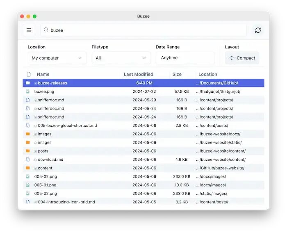Viewport: 287px width, 233px height.
Task: Click the Compact layout icon
Action: click(x=232, y=58)
